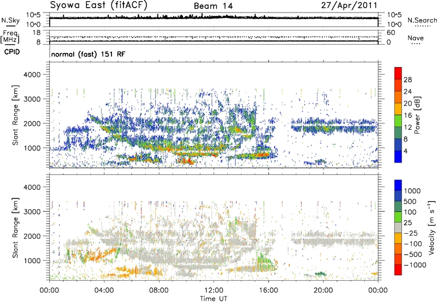Image resolution: width=437 pixels, height=302 pixels.
Task: Click the "-25" label on the Velocity colorbar
Action: (411, 233)
